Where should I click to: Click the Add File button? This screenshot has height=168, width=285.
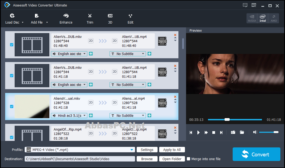tap(37, 19)
